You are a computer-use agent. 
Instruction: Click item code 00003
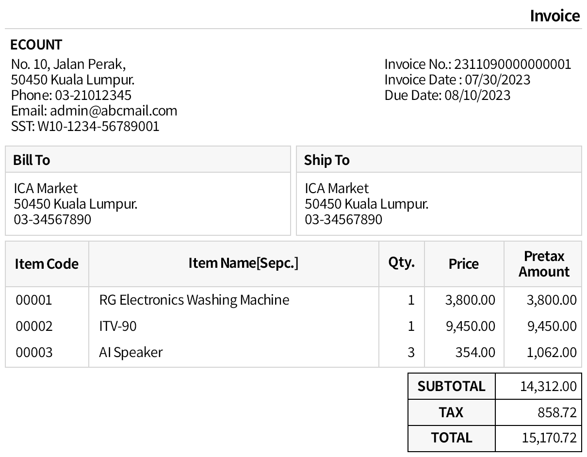click(x=34, y=352)
